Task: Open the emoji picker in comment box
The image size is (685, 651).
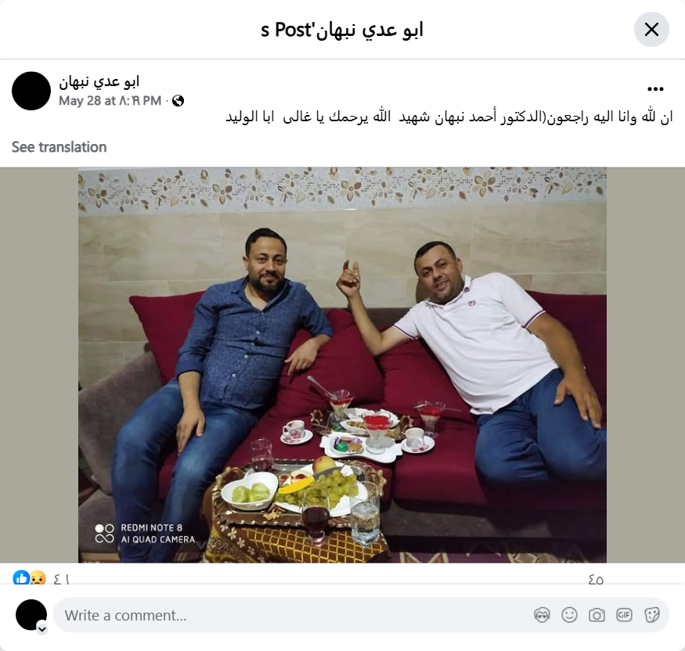Action: pos(569,615)
